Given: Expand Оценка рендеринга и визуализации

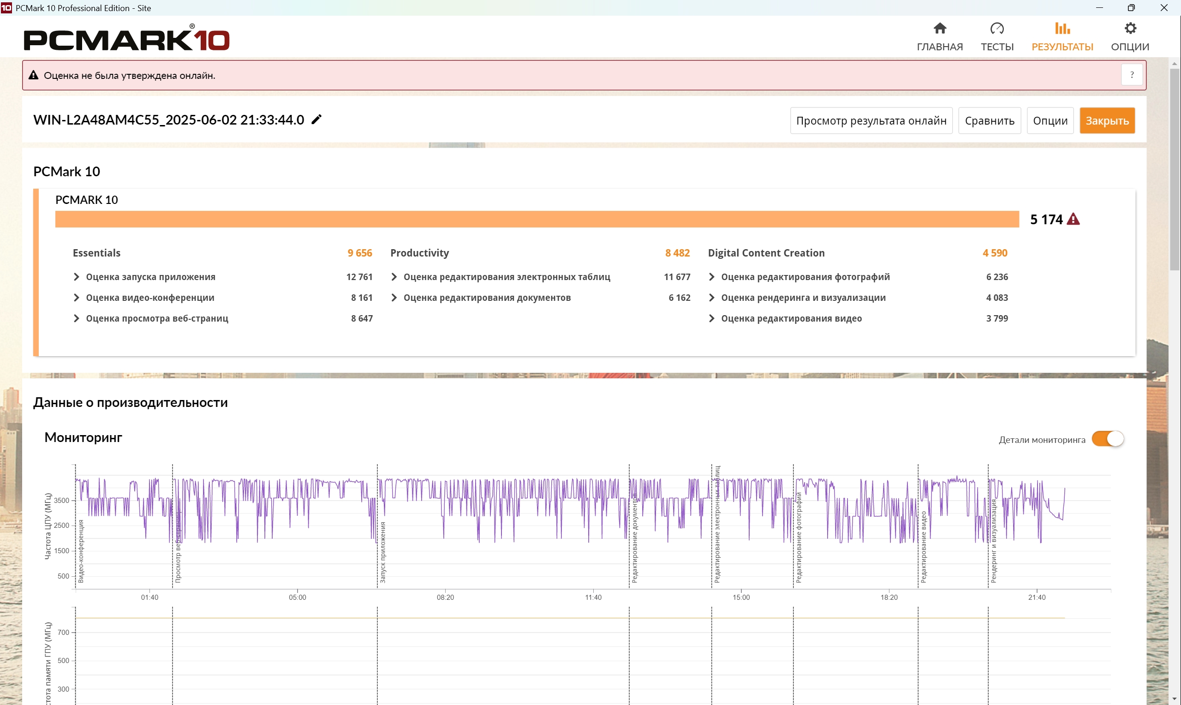Looking at the screenshot, I should [711, 298].
